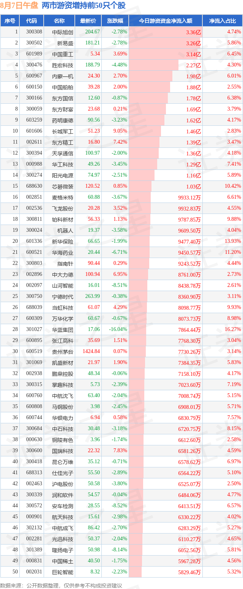Select stock name 中际旭创
Screen dimensions: 243x589
[x=63, y=32]
